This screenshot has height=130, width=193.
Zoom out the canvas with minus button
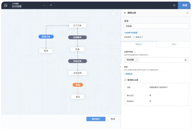coord(113,13)
